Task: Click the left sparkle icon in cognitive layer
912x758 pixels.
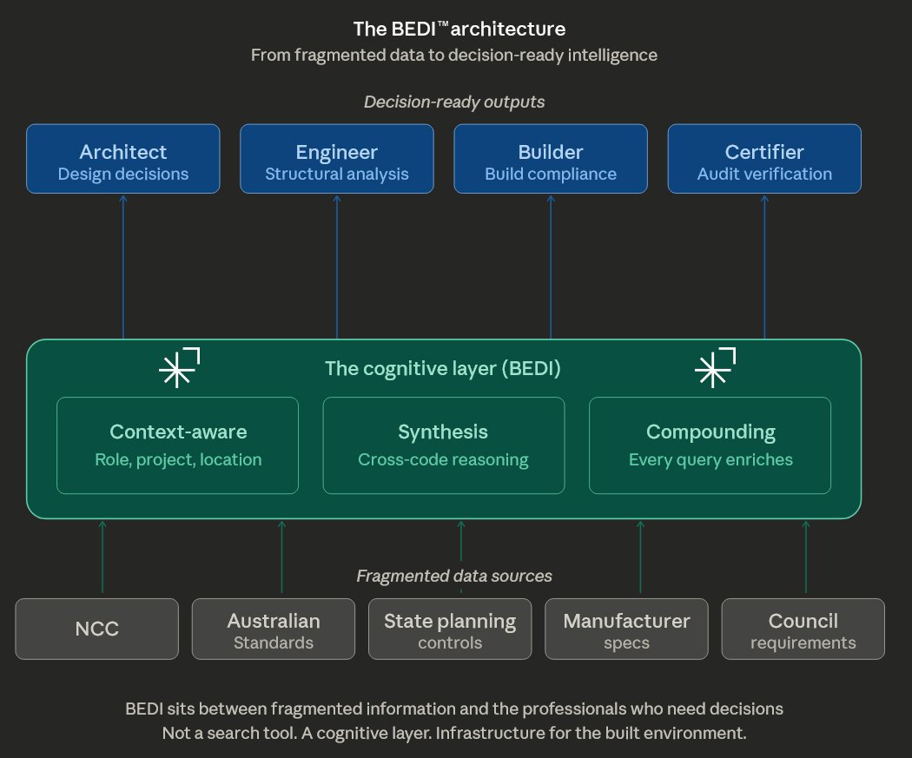Action: tap(179, 367)
